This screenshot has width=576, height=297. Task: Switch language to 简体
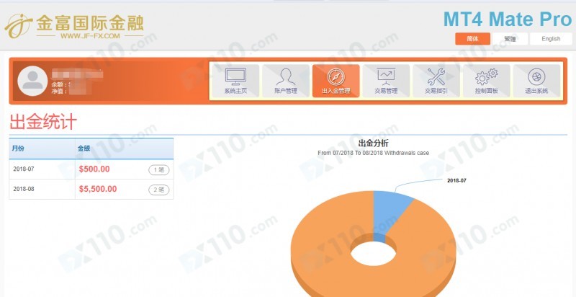(x=472, y=39)
